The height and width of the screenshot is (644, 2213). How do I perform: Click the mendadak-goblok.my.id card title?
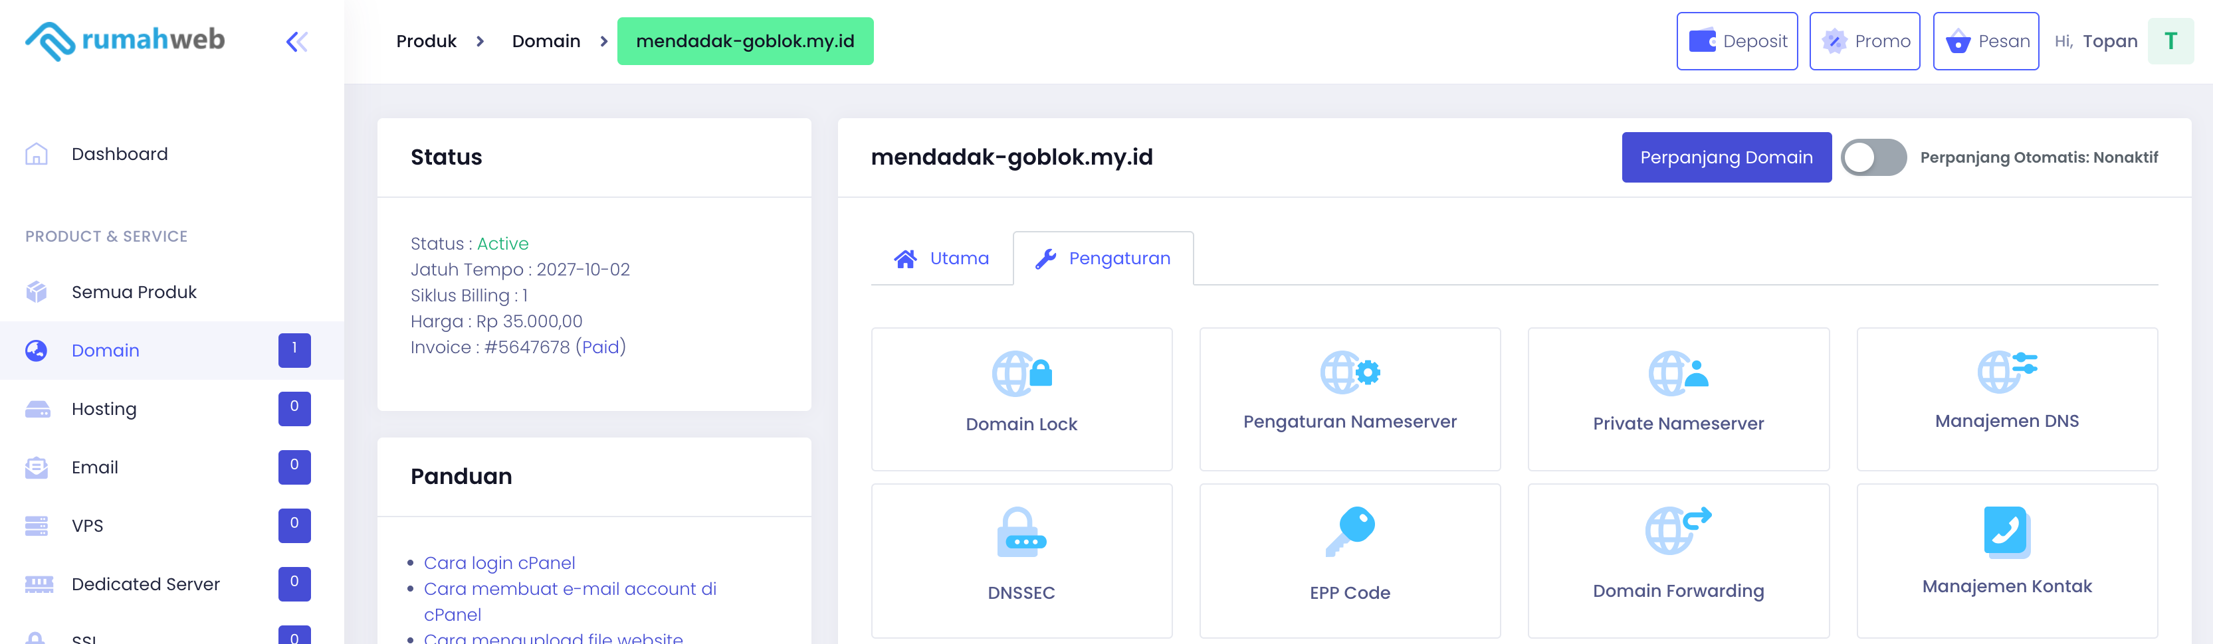click(1011, 157)
